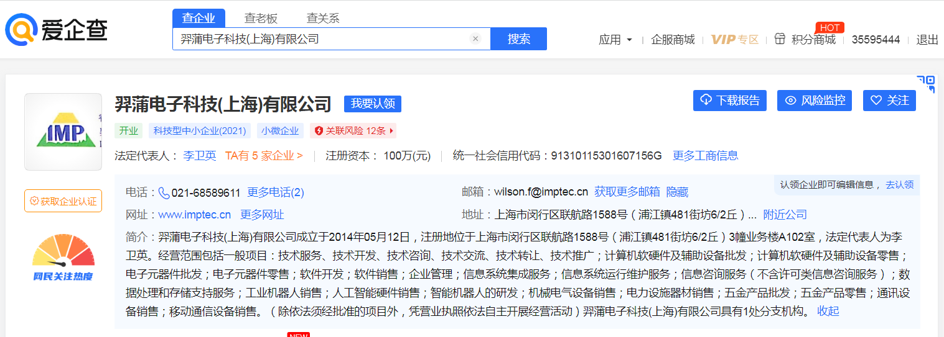
Task: Switch to the 查老板 tab
Action: [261, 18]
